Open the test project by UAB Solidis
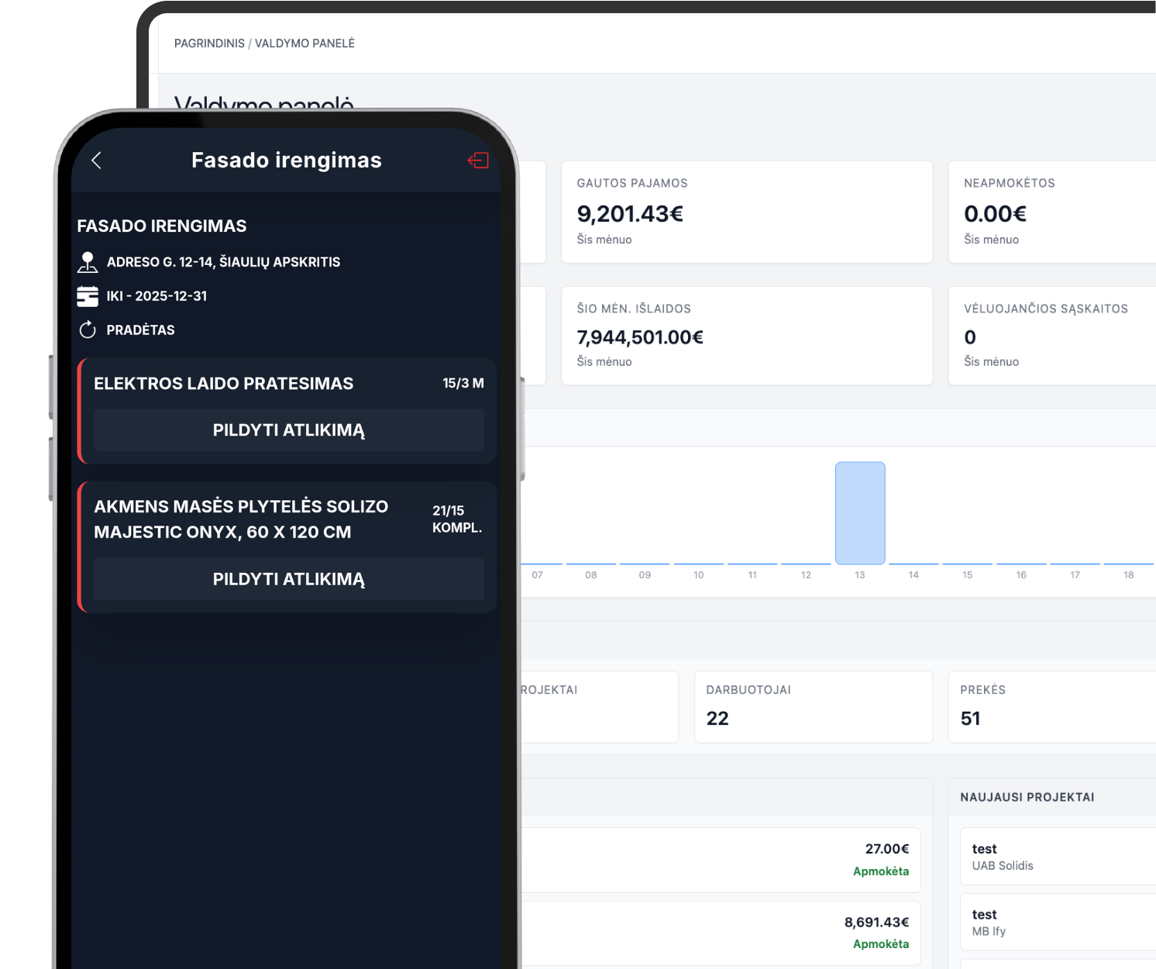 (x=1058, y=857)
